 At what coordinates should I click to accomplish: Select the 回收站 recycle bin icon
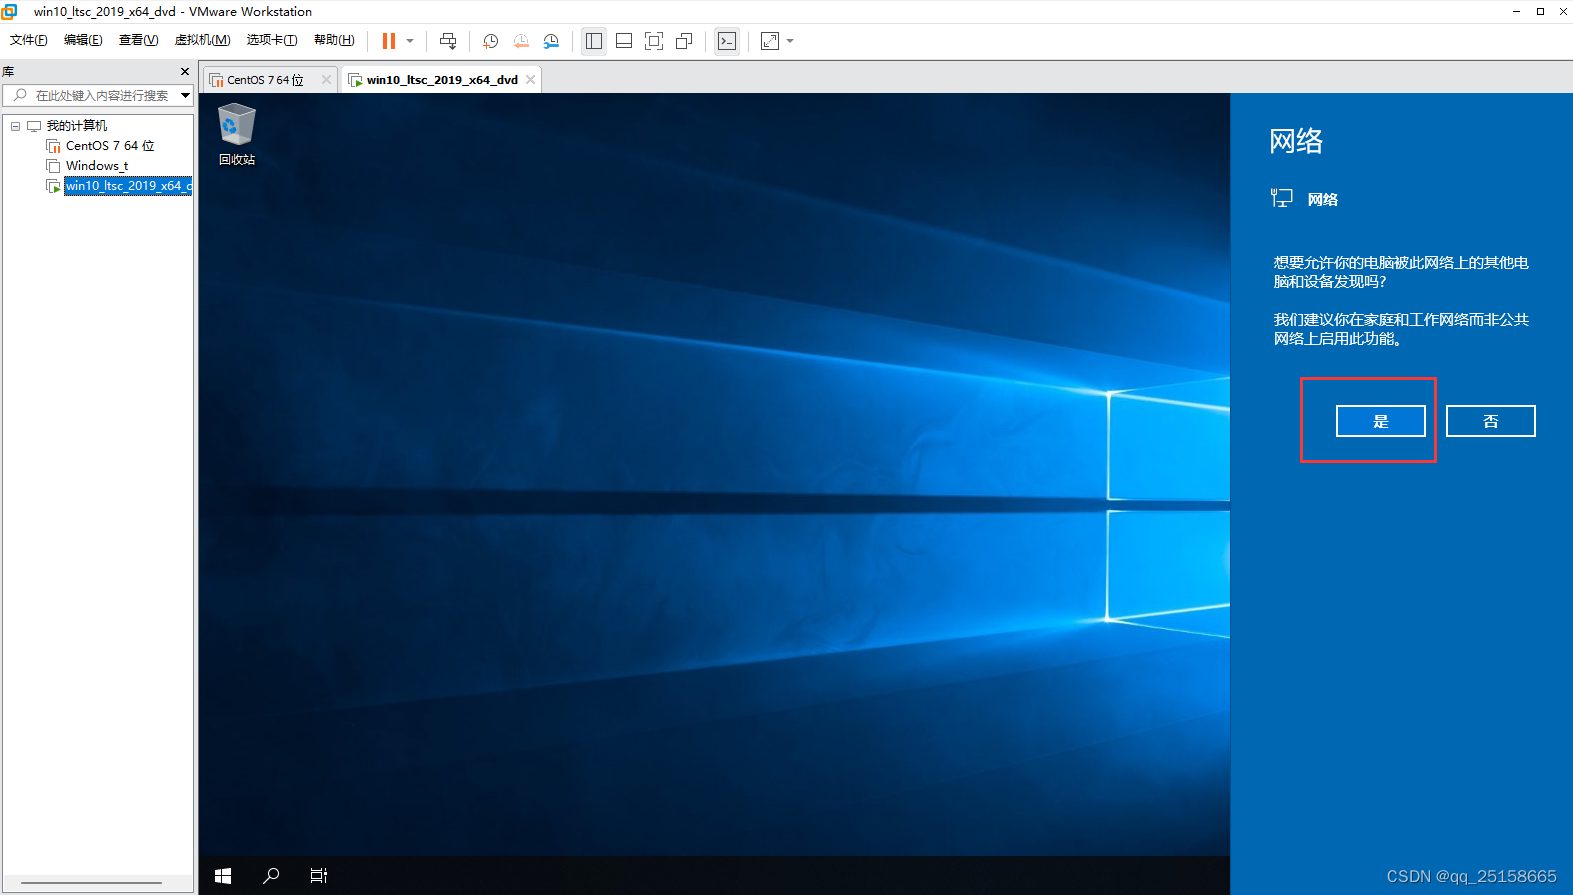[237, 135]
